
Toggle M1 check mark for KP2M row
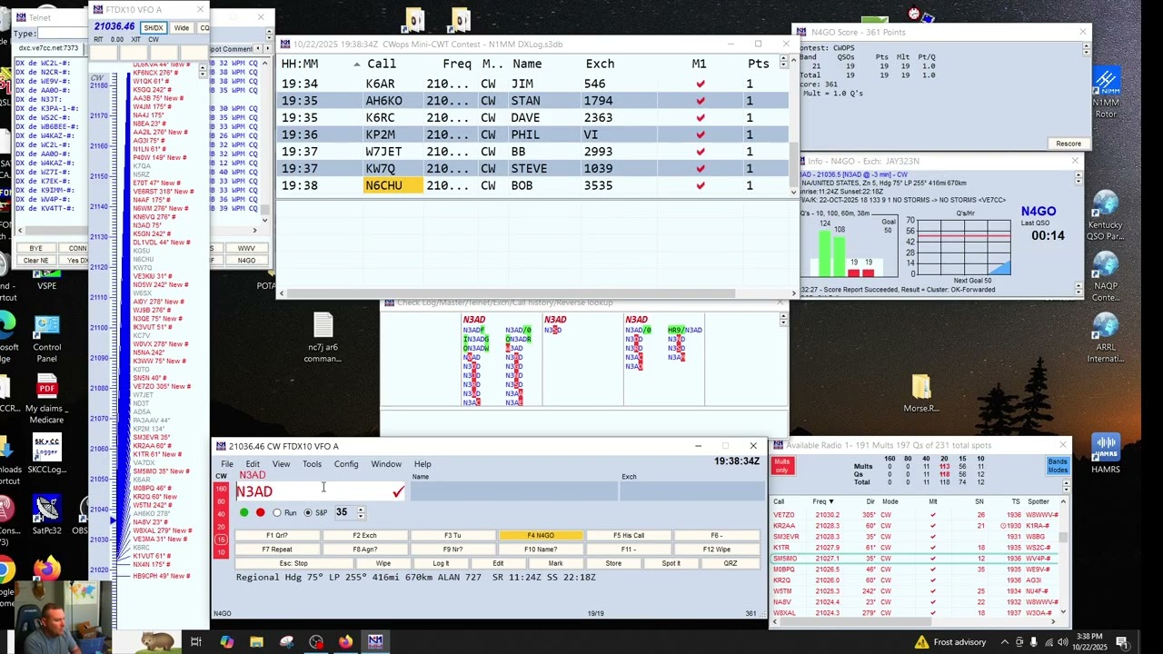pyautogui.click(x=700, y=134)
